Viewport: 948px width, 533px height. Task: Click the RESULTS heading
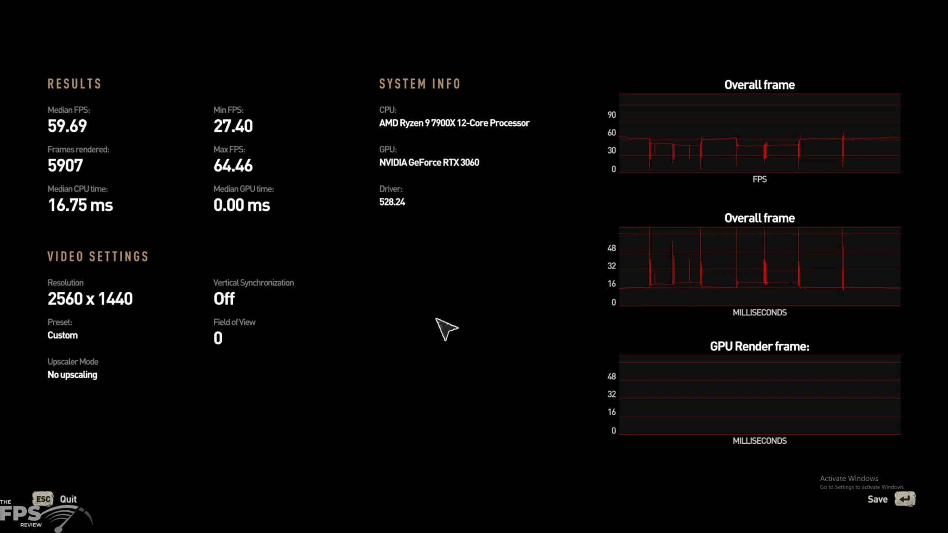74,84
